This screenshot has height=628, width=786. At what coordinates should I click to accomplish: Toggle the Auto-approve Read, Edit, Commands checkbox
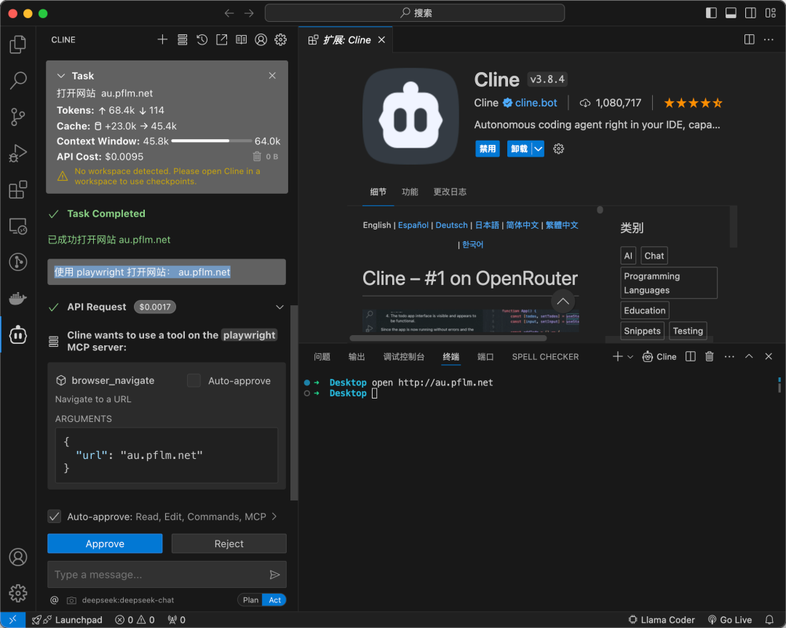[55, 517]
